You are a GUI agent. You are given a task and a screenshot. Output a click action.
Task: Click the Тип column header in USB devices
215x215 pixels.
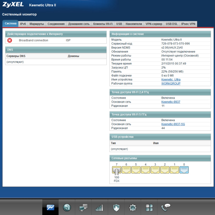click(x=113, y=143)
